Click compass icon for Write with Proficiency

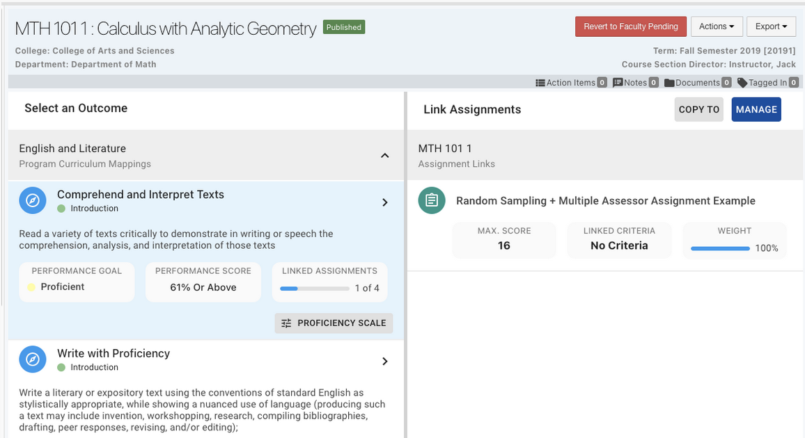(x=33, y=359)
